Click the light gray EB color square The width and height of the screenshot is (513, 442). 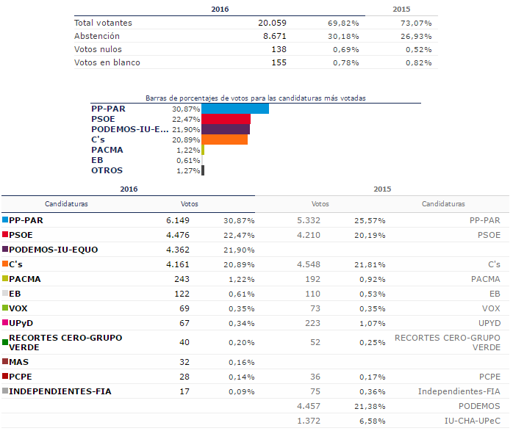click(5, 293)
